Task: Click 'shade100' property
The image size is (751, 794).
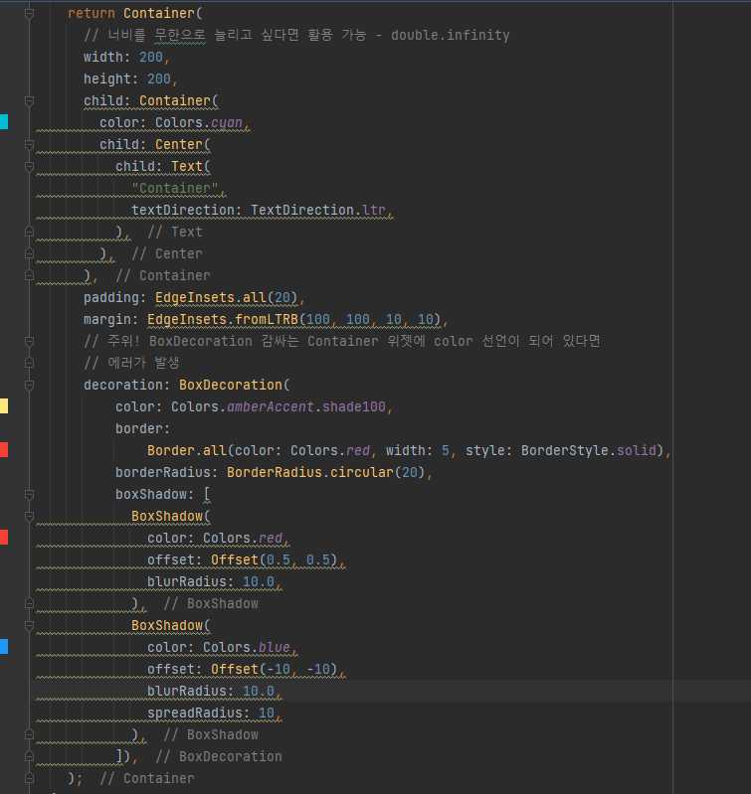Action: coord(354,406)
